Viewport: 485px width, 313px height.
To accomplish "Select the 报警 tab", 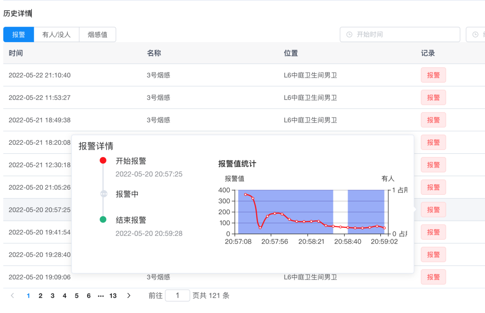I will (18, 35).
